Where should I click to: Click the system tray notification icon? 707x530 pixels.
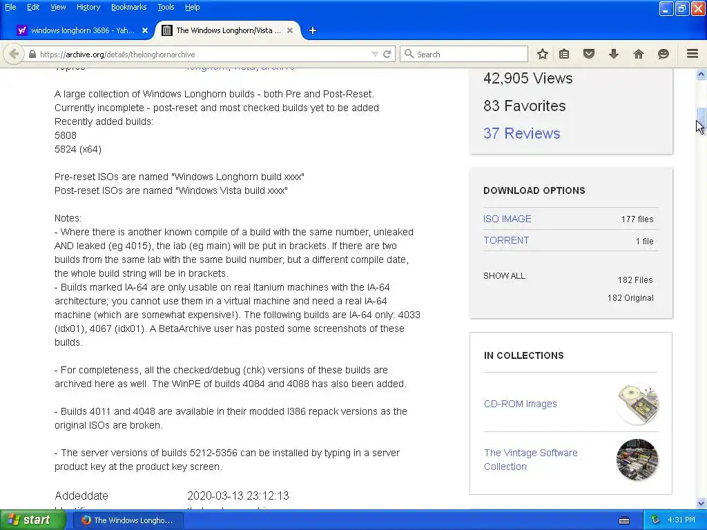[x=656, y=520]
